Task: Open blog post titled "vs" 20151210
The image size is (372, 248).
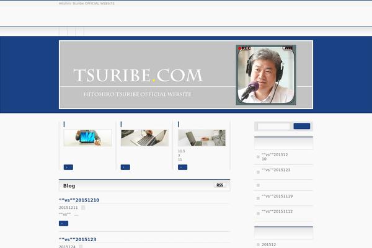Action: click(79, 200)
